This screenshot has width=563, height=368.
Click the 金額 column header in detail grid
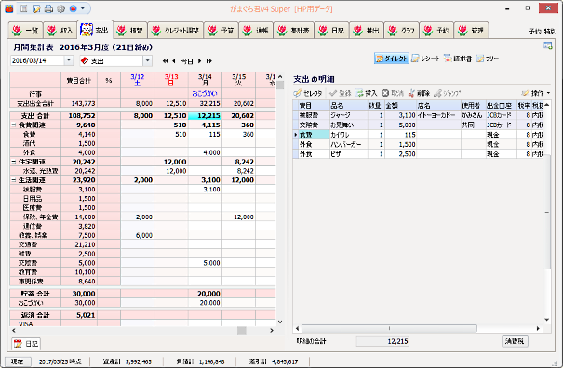coord(400,105)
